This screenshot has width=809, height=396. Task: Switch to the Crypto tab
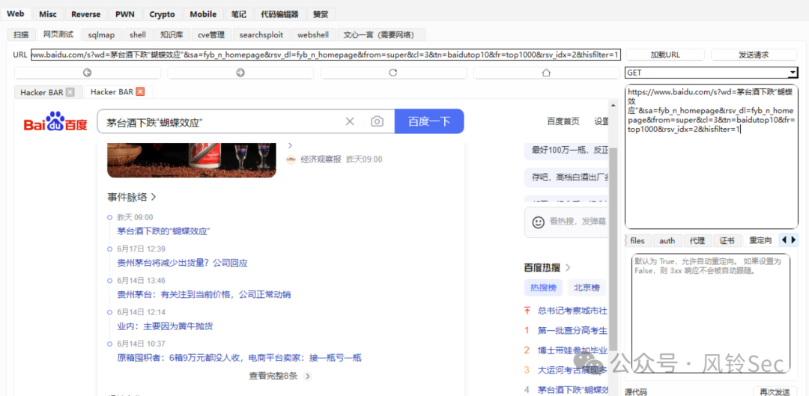163,14
